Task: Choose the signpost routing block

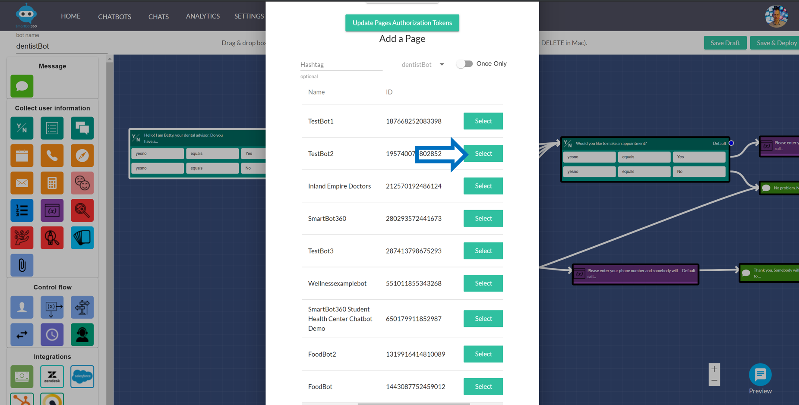Action: point(82,307)
